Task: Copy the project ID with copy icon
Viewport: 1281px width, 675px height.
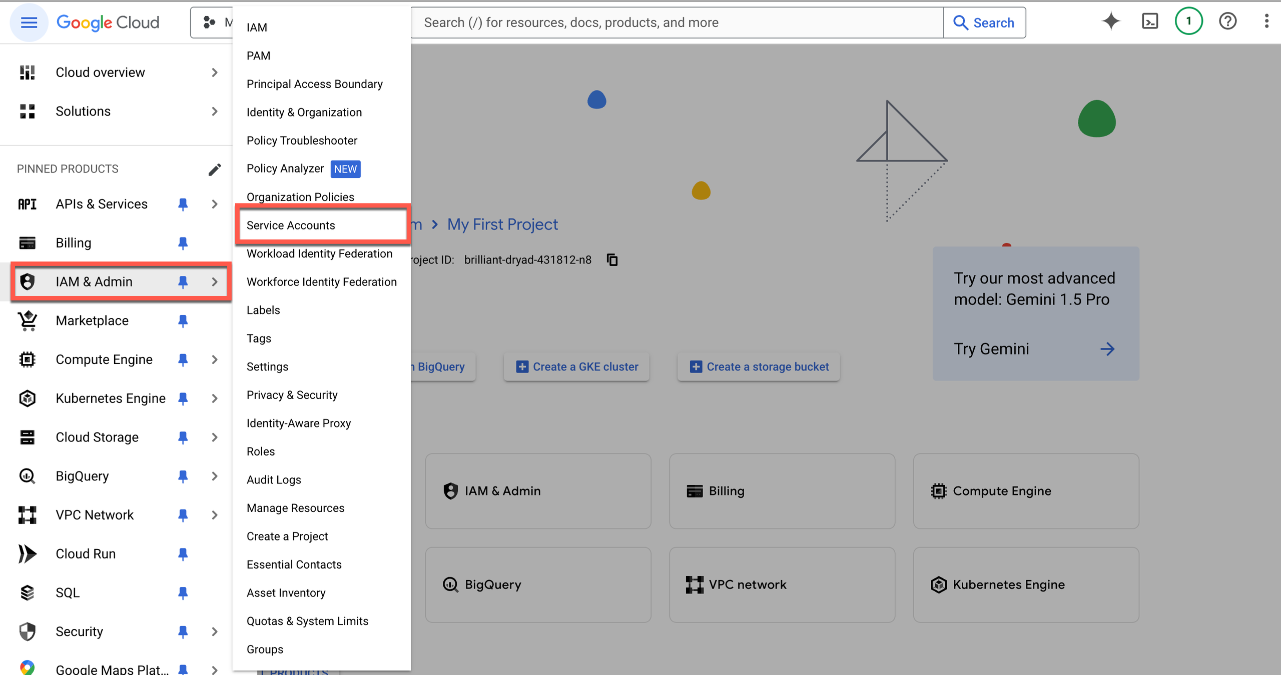Action: (612, 260)
